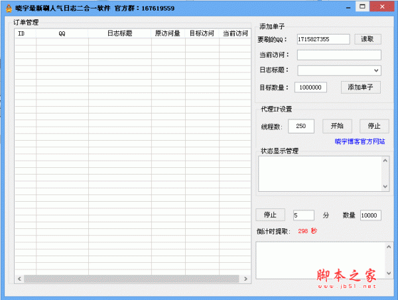Click status box scroll down arrow

click(385, 187)
